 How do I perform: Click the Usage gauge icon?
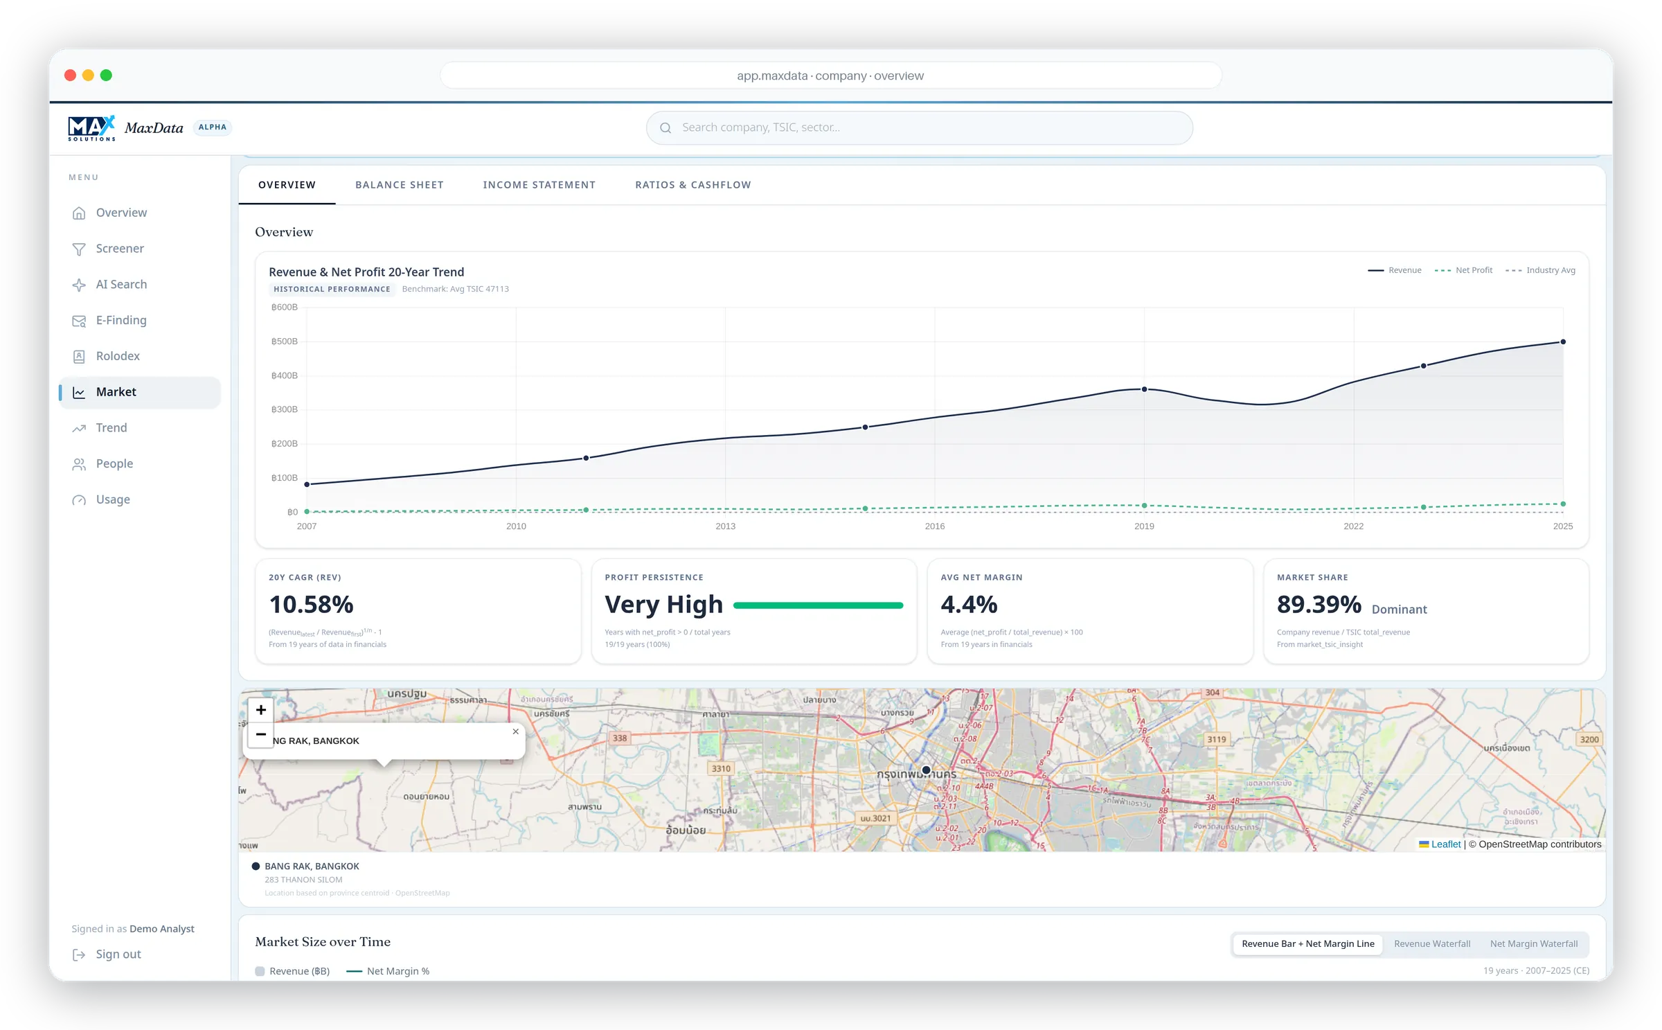[79, 500]
